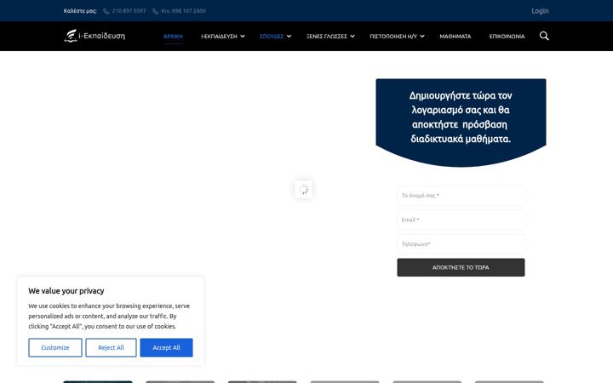The image size is (613, 383).
Task: Expand the ΞΕΝΕΣ ΓΛΩΣΣΕΣ menu chevron
Action: coord(352,37)
